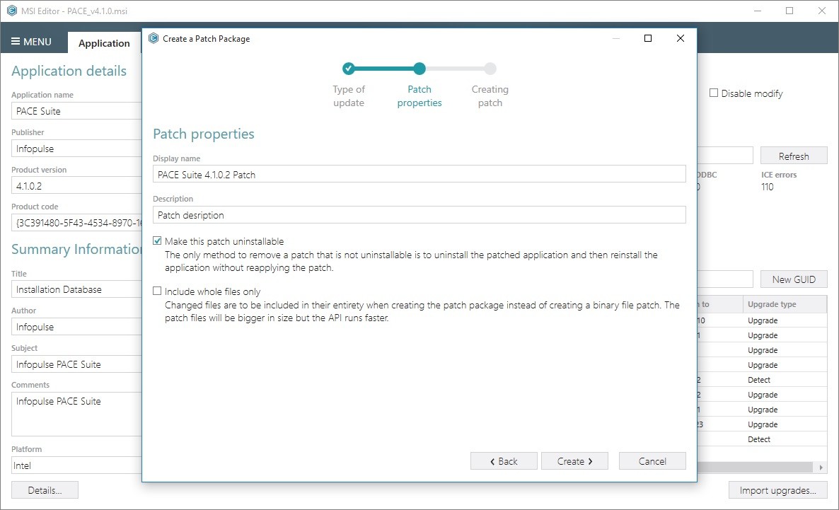Viewport: 839px width, 510px height.
Task: Click the horizontal scrollbar of upgrades table
Action: 754,467
